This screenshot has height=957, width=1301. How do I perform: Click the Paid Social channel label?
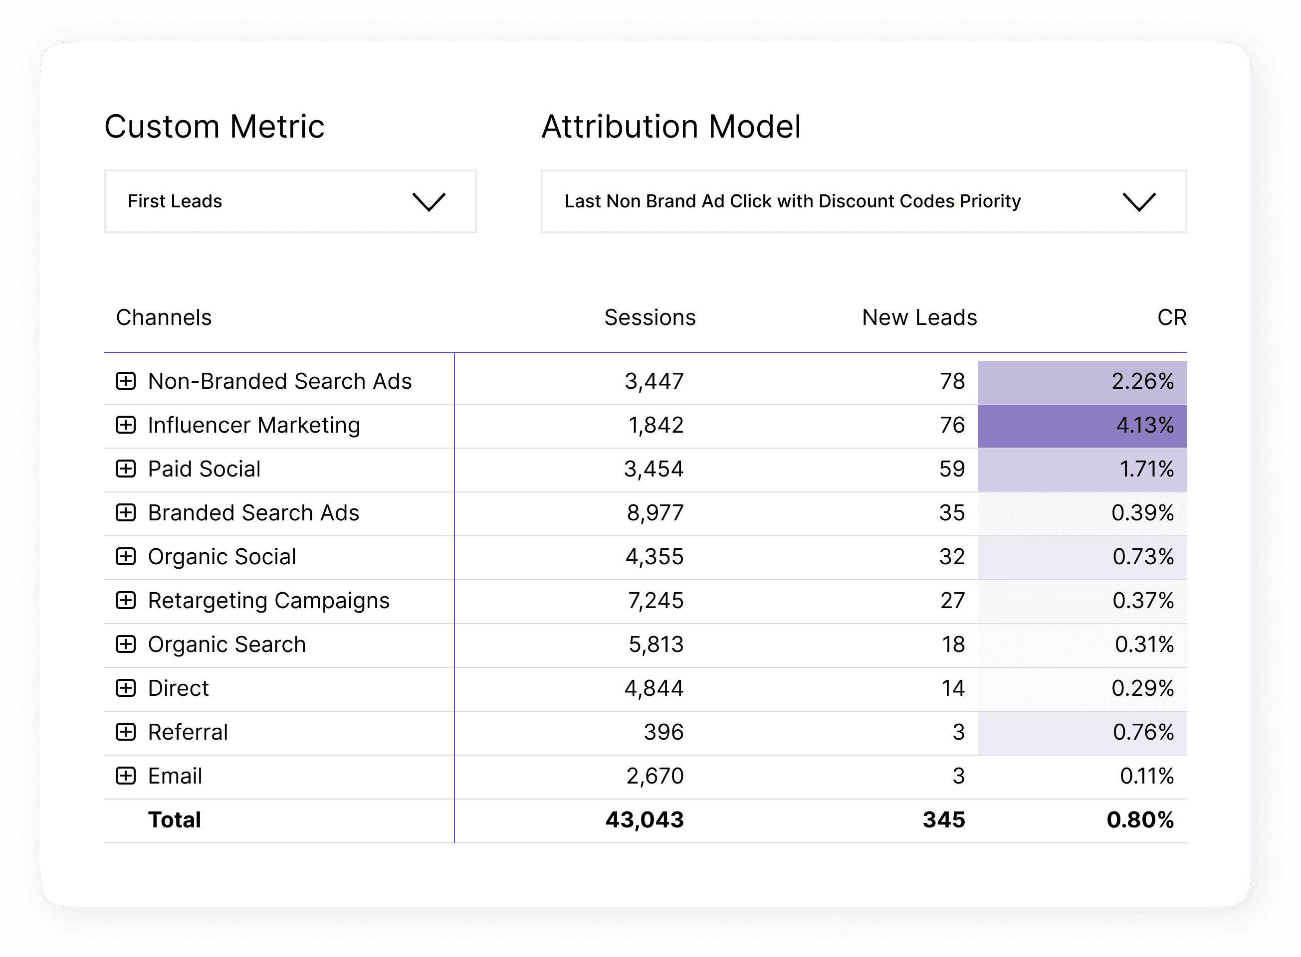click(204, 469)
